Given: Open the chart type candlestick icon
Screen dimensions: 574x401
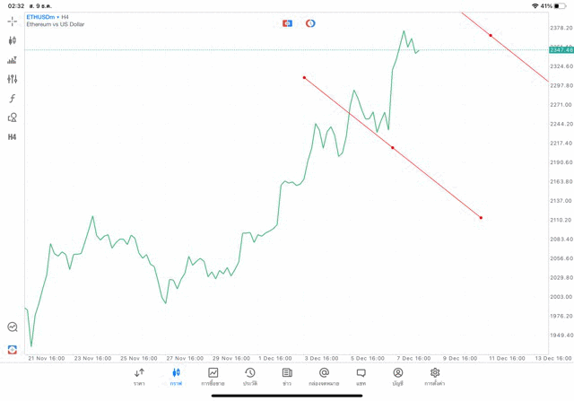Looking at the screenshot, I should pos(13,40).
